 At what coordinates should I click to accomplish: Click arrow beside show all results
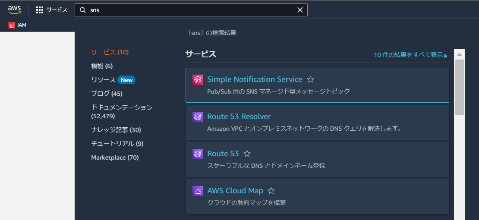coord(446,56)
